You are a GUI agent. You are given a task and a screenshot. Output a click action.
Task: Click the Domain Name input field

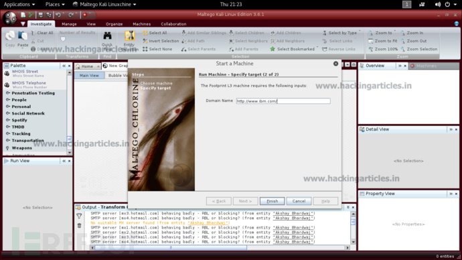tap(283, 101)
